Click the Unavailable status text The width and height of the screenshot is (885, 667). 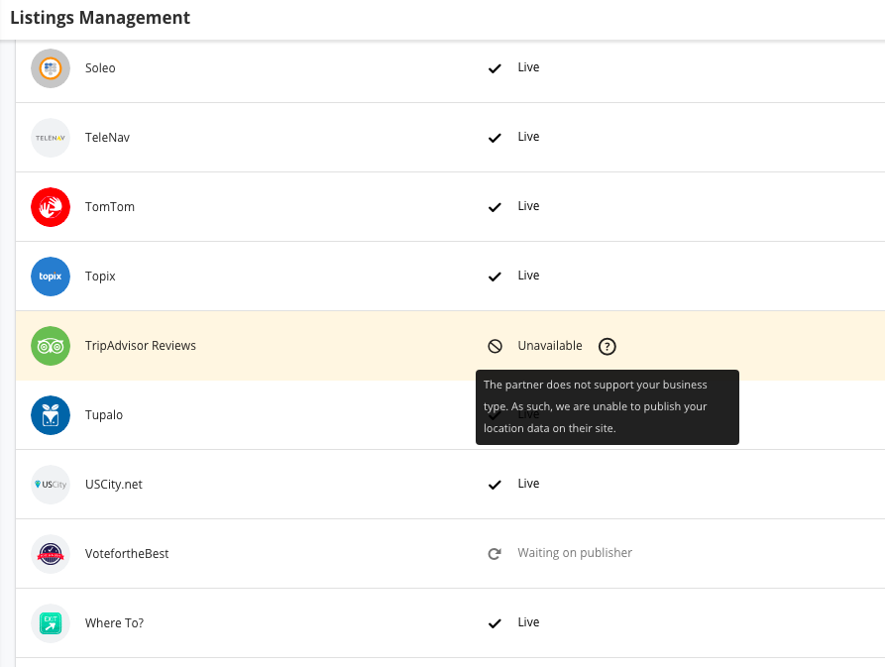(550, 346)
